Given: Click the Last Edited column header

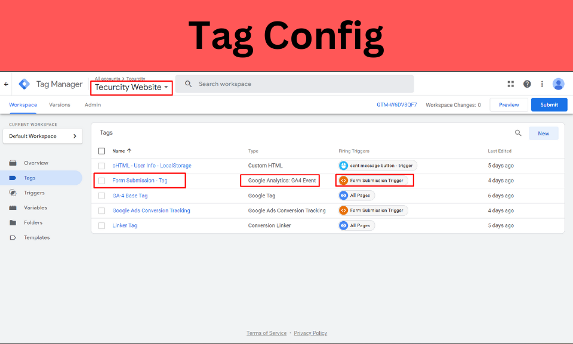Looking at the screenshot, I should 500,151.
